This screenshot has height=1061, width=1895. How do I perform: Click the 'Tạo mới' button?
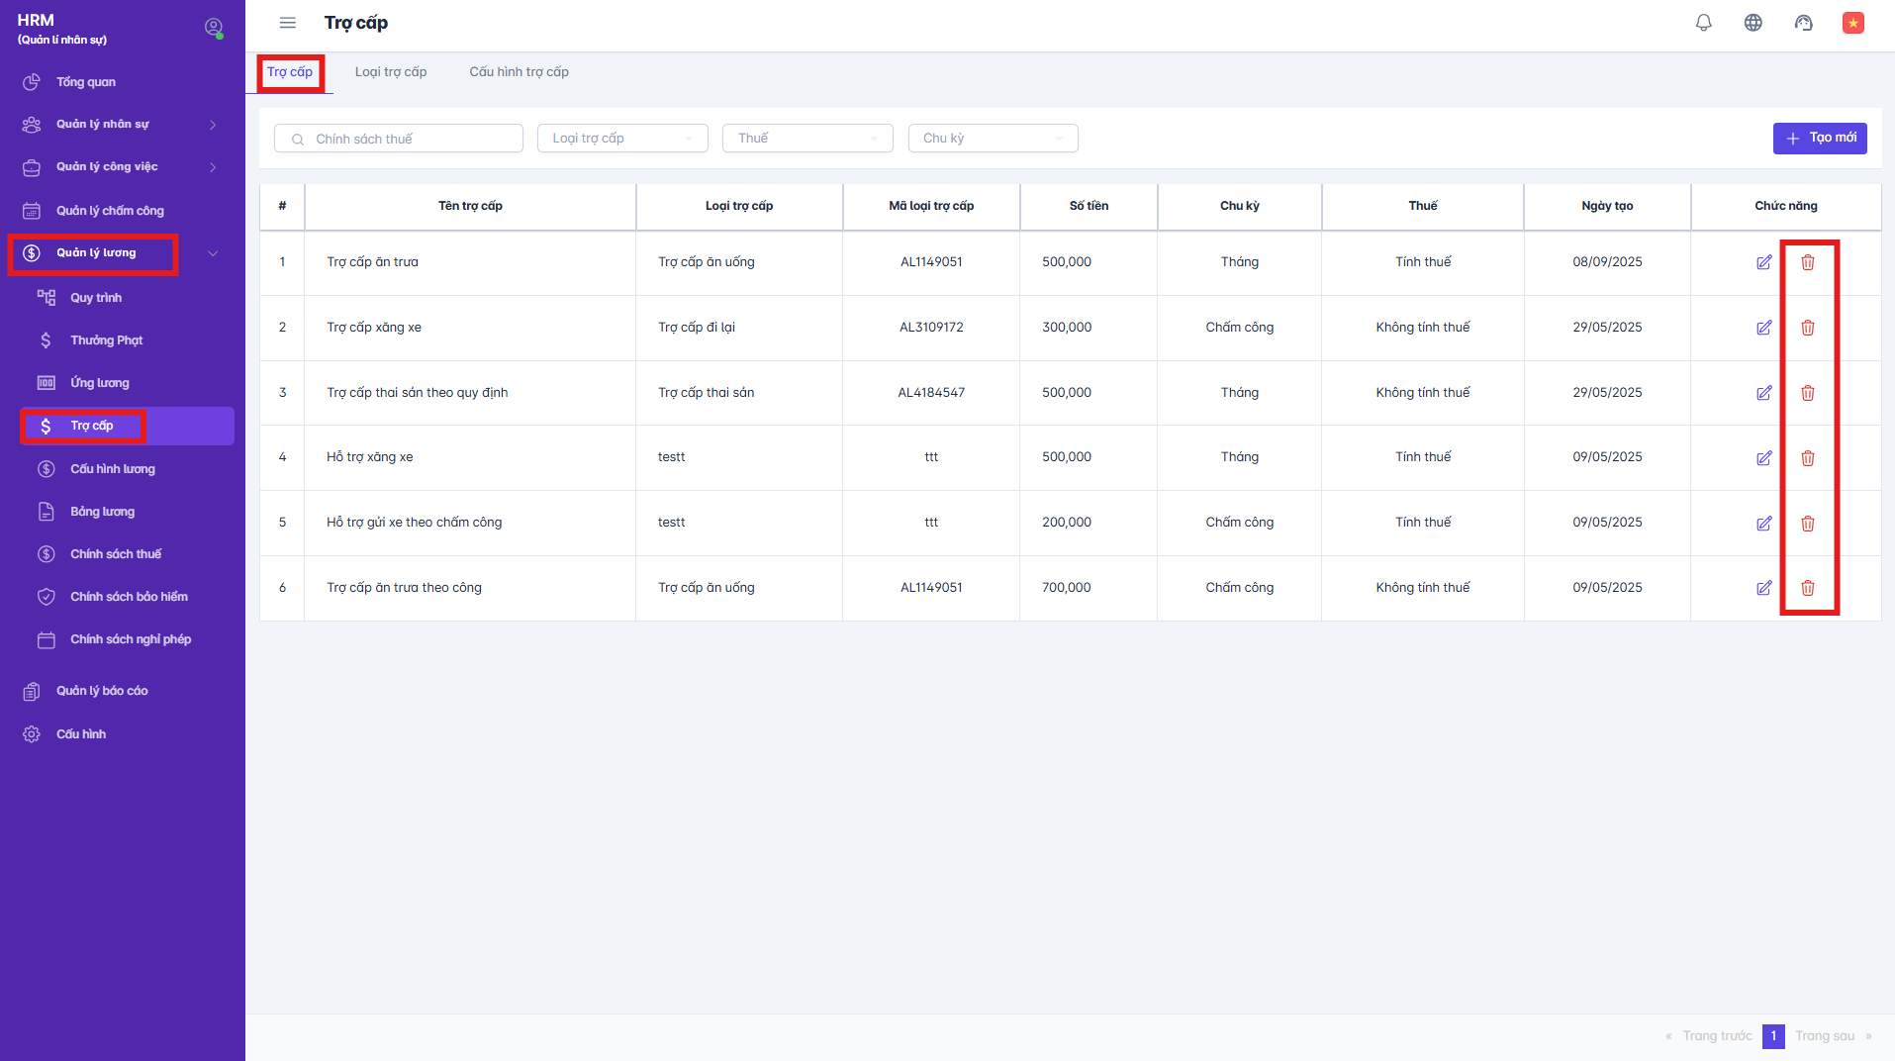click(1819, 139)
